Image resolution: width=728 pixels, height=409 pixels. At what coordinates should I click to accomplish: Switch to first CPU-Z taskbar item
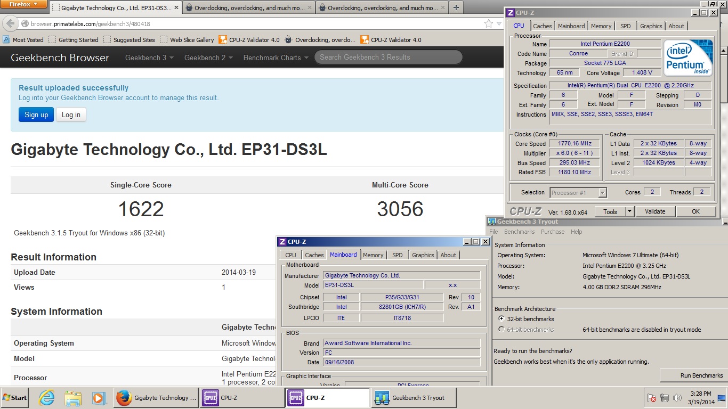point(242,398)
